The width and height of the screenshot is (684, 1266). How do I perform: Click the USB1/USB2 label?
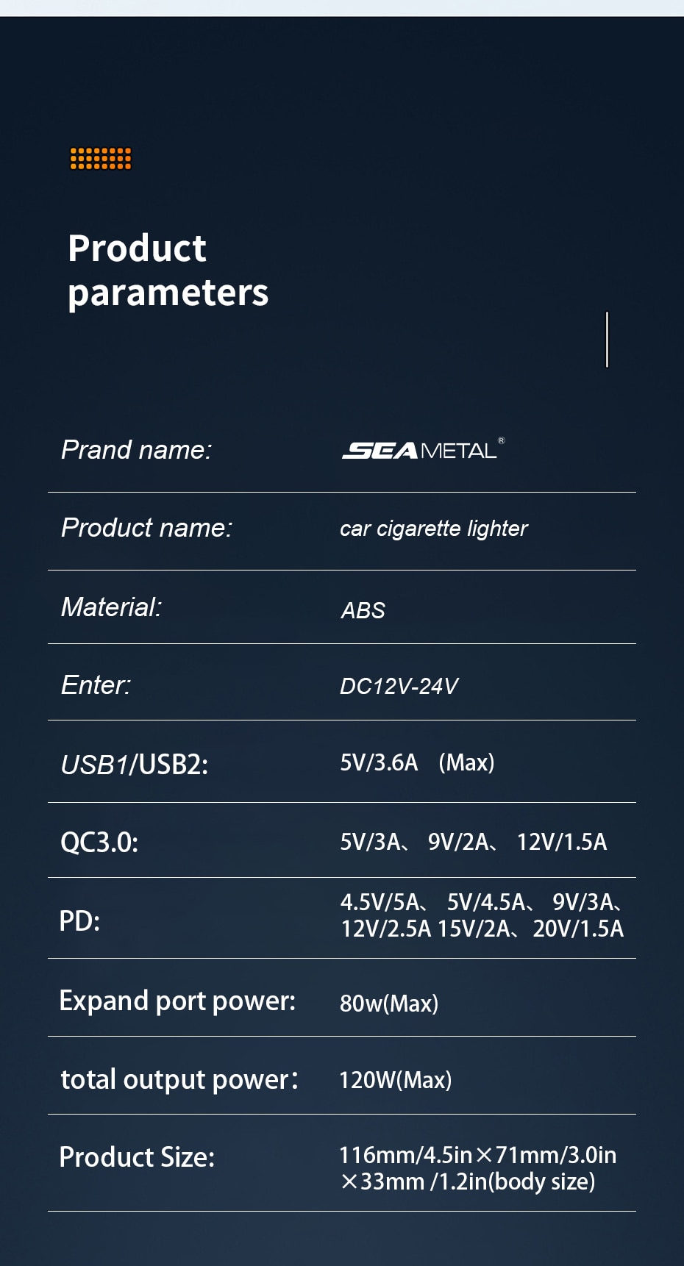coord(135,765)
